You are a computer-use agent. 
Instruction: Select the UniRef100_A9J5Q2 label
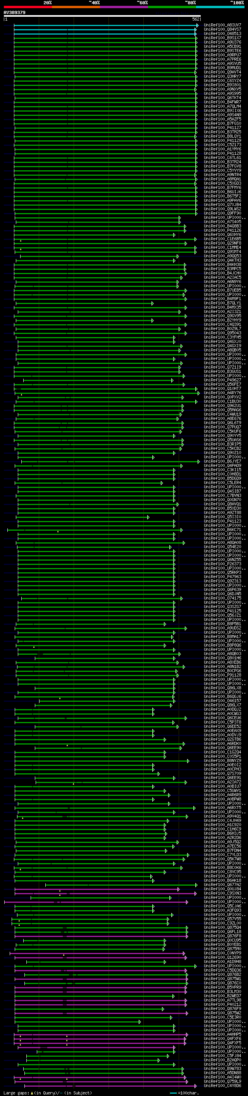[x=222, y=842]
